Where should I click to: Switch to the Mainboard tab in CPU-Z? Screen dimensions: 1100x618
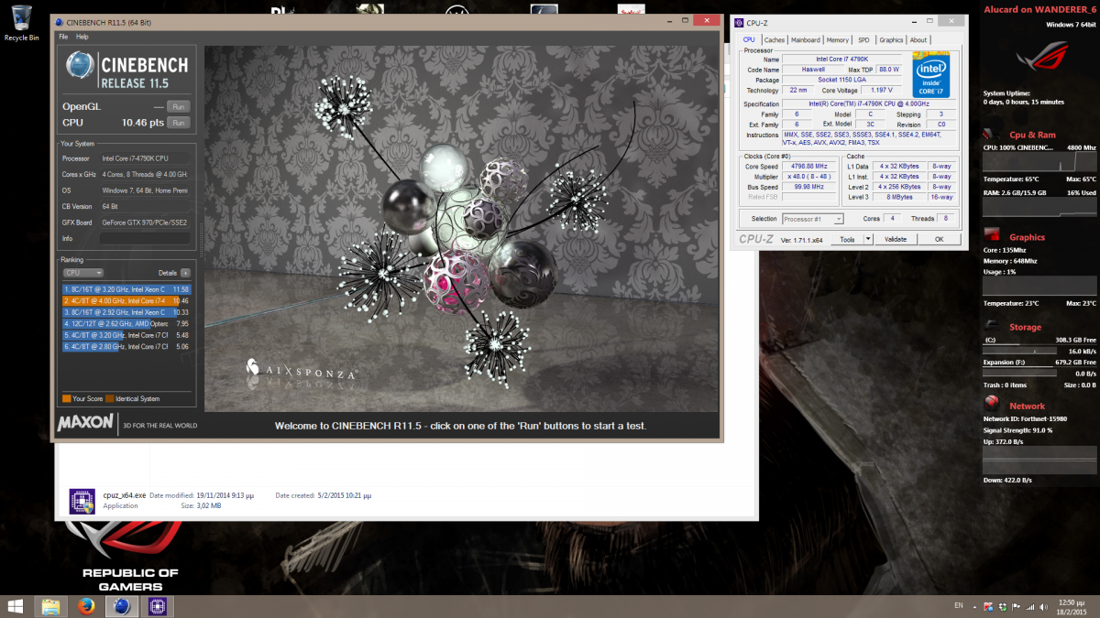pos(806,39)
